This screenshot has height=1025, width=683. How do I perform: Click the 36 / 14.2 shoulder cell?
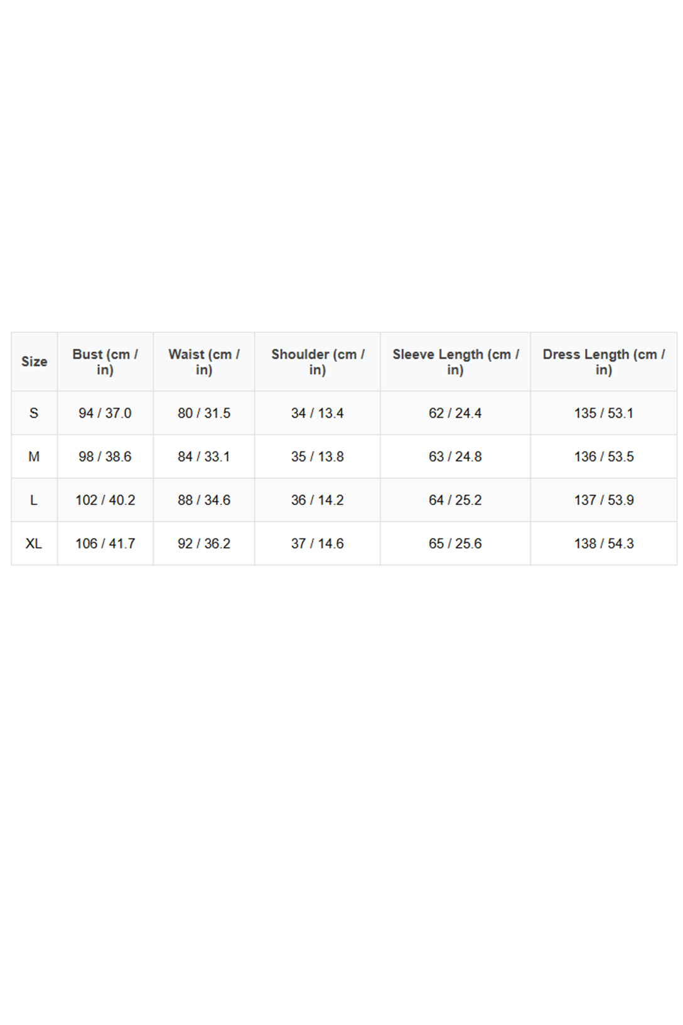pos(318,500)
